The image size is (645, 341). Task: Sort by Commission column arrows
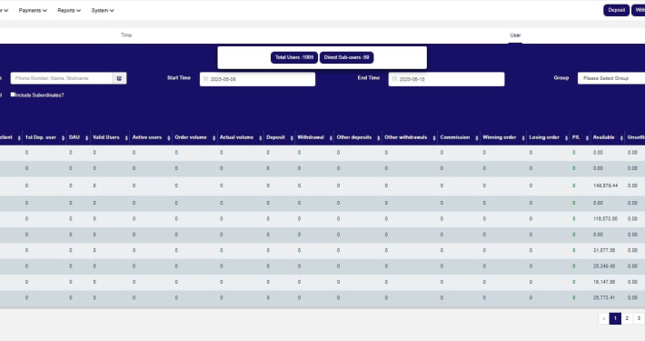click(x=477, y=138)
